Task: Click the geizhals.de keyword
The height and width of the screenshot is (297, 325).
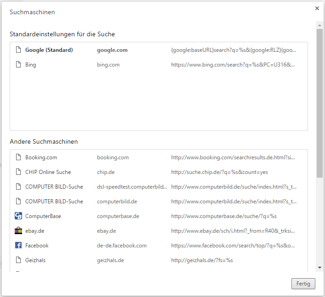Action: pos(110,260)
